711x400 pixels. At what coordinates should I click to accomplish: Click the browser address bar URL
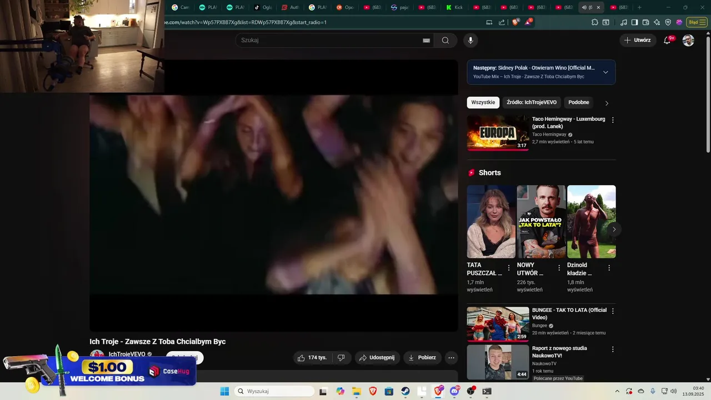[x=244, y=22]
